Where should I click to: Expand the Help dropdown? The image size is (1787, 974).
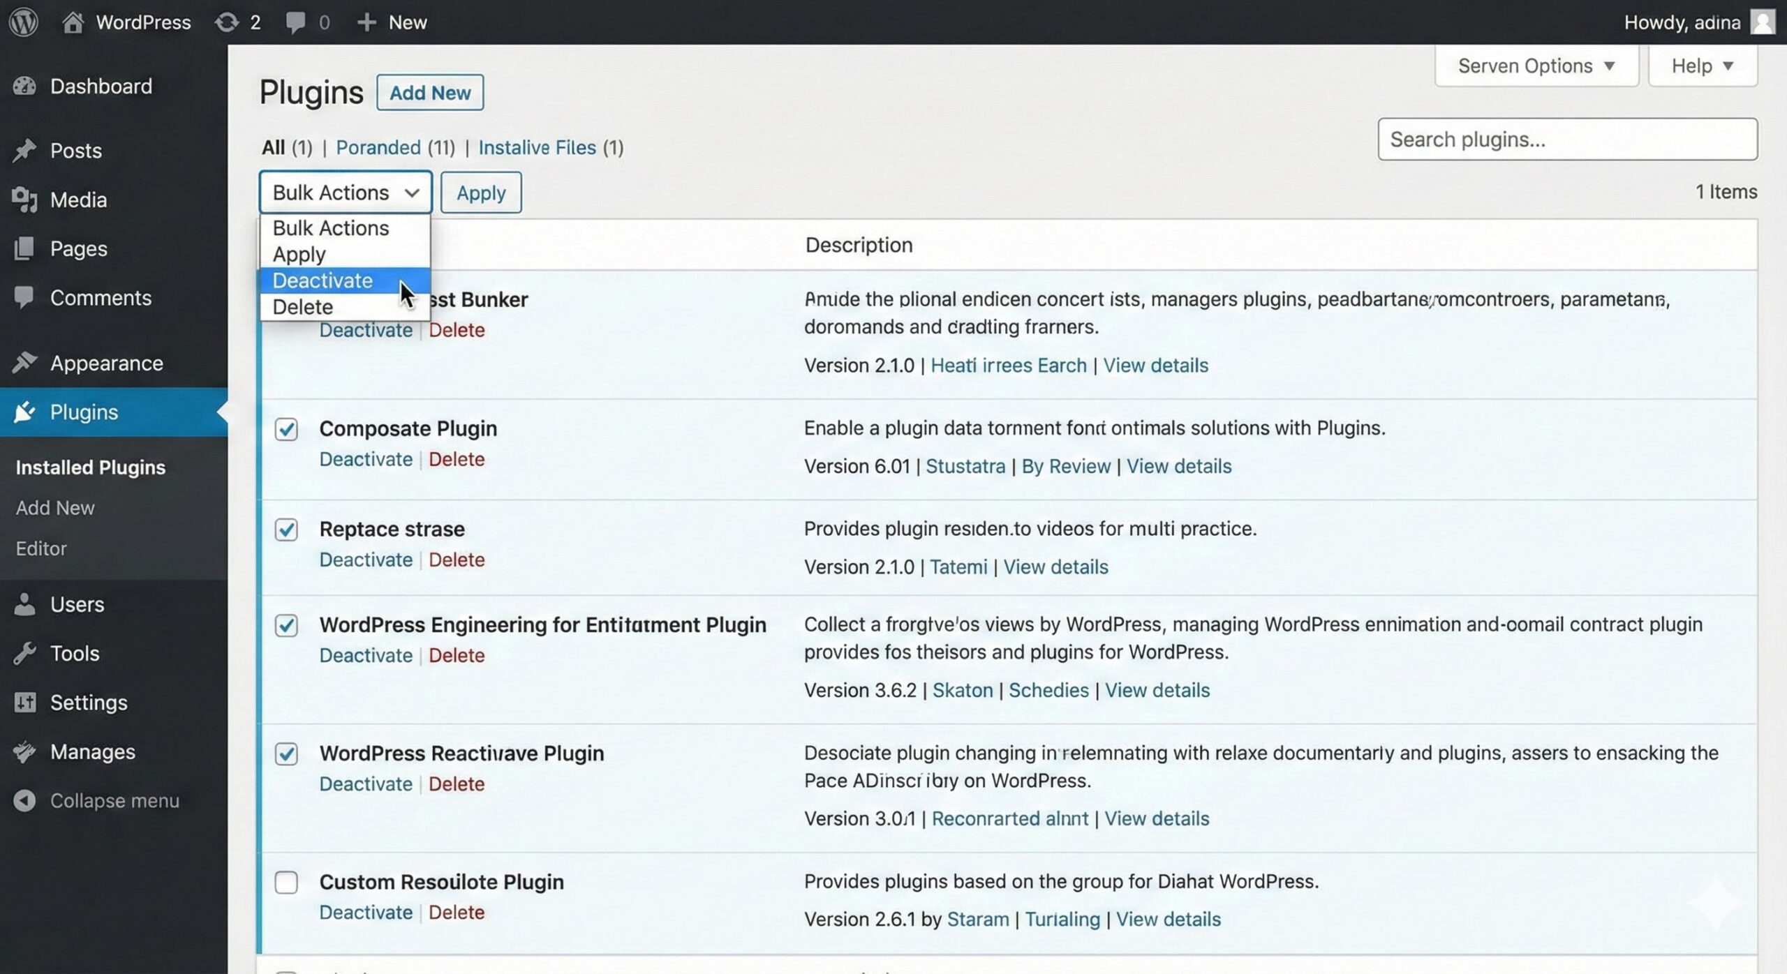point(1702,65)
